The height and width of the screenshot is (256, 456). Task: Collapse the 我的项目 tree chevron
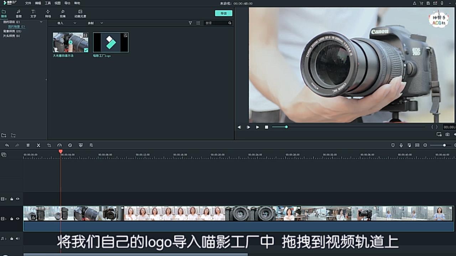(x=41, y=22)
